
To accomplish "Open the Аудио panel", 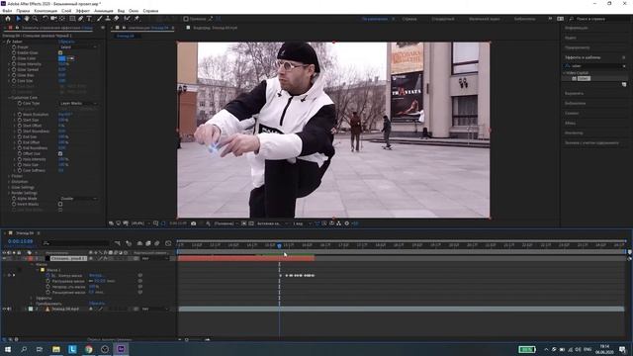I will (x=570, y=38).
